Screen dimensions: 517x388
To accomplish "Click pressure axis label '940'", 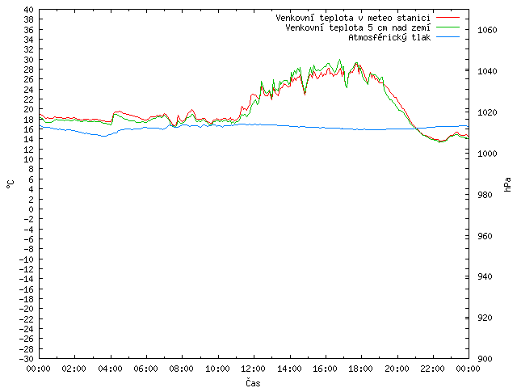I will click(485, 276).
